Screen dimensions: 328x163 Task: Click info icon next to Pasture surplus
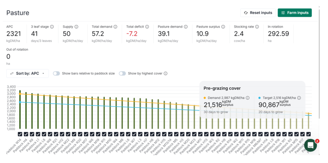[223, 27]
